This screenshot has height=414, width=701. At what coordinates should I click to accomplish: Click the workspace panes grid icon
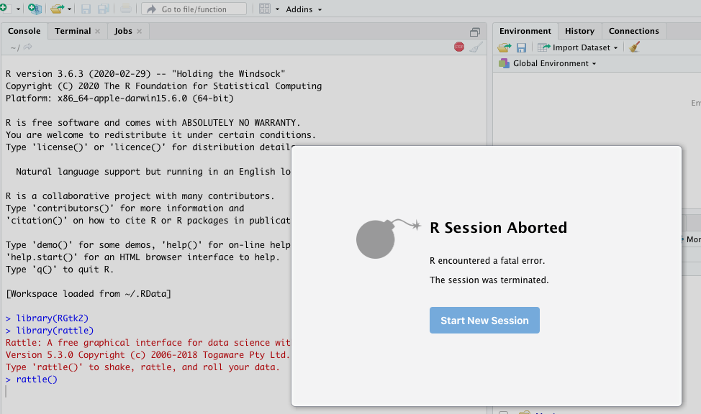pos(264,9)
